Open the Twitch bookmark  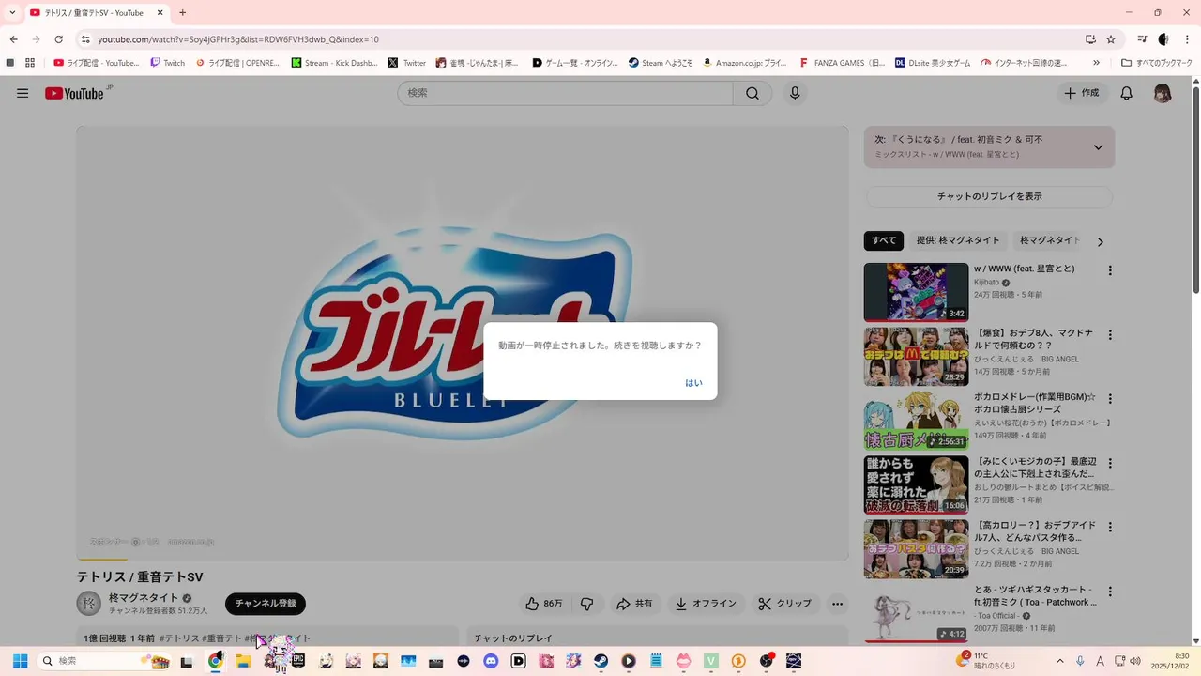coord(168,63)
